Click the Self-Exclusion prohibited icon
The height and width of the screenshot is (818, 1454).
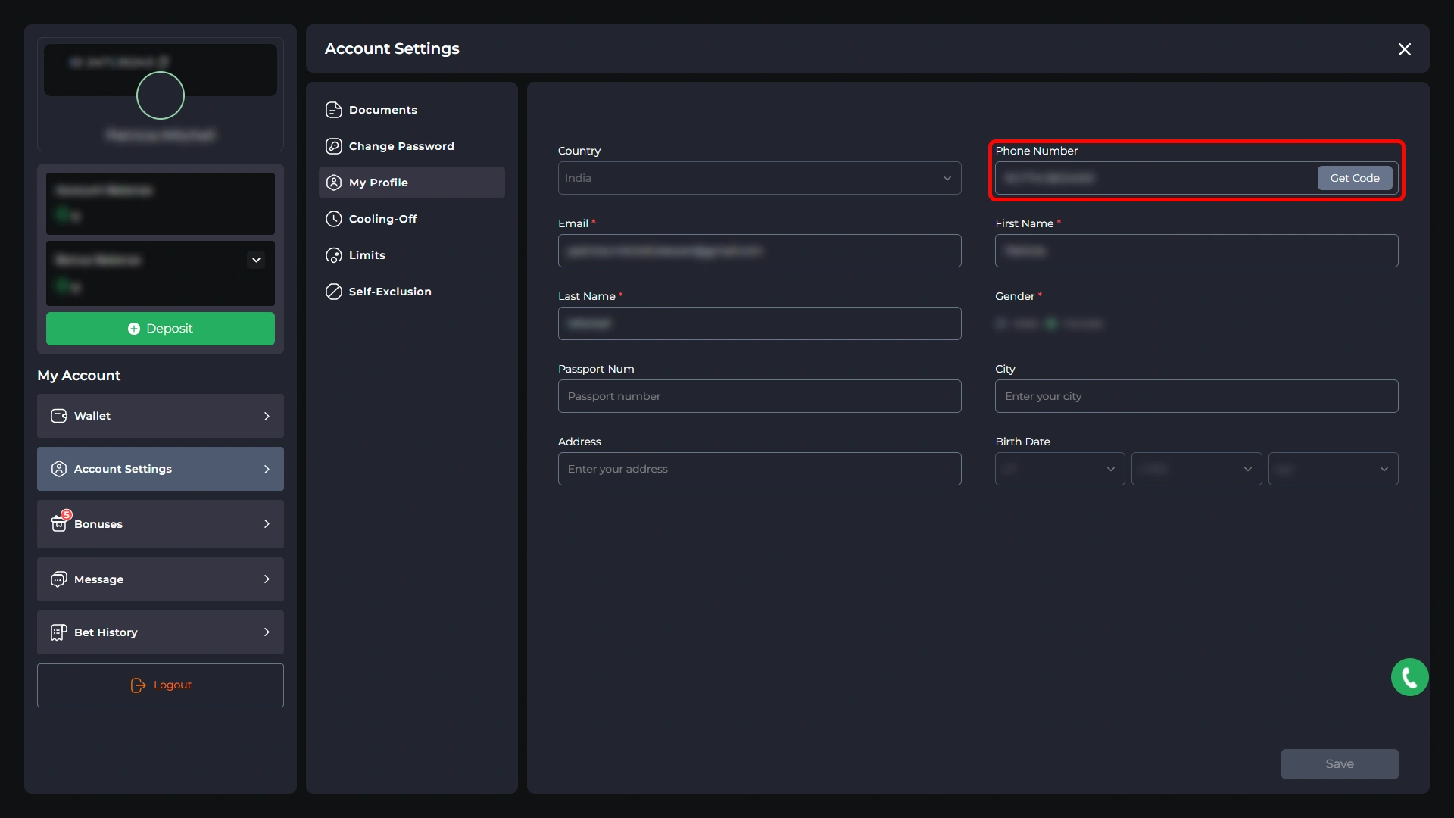[x=334, y=292]
